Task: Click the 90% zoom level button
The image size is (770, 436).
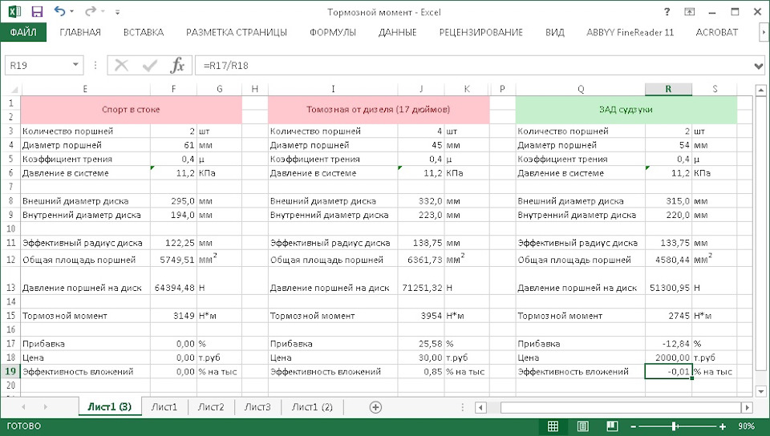Action: [746, 426]
